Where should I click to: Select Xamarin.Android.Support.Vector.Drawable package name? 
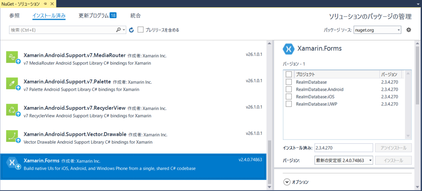pos(75,134)
